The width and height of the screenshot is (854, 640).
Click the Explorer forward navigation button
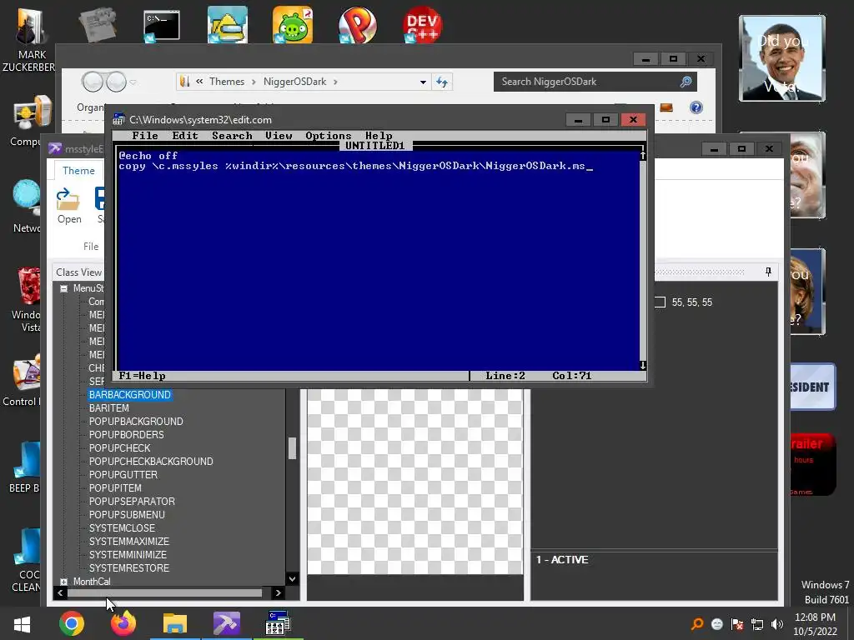coord(116,82)
